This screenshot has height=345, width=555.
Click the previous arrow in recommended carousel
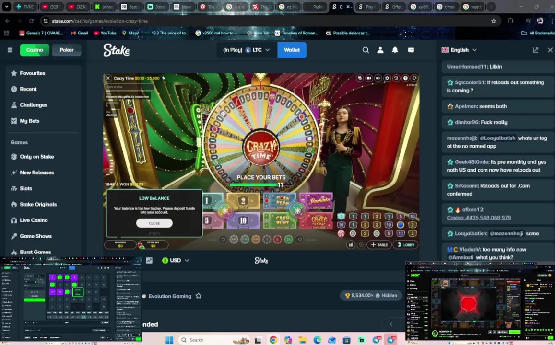point(391,324)
